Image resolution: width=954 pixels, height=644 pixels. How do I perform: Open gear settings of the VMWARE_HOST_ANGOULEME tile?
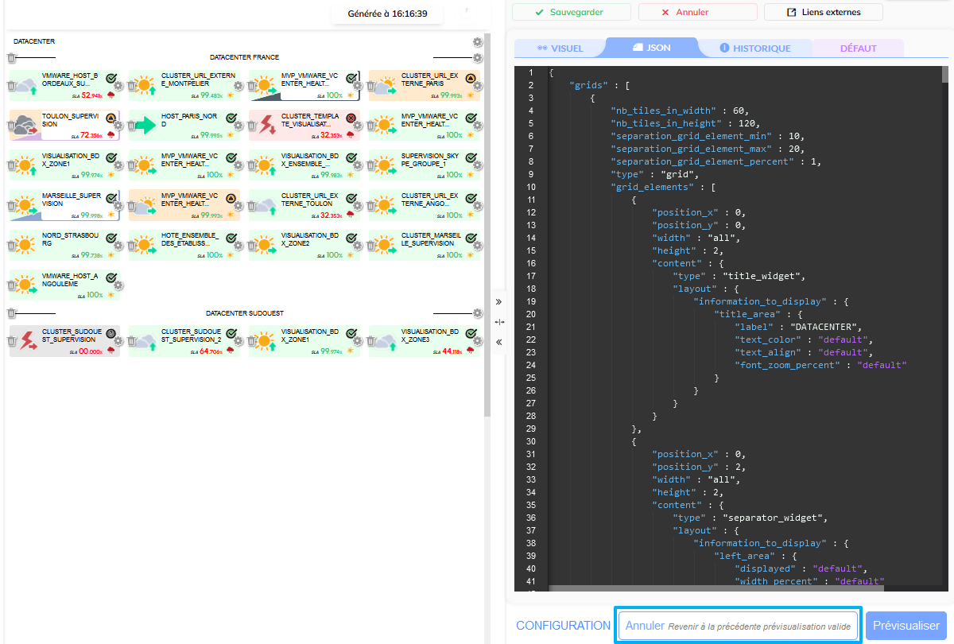118,285
